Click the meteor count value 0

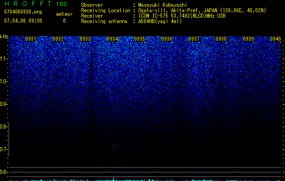[x=64, y=21]
